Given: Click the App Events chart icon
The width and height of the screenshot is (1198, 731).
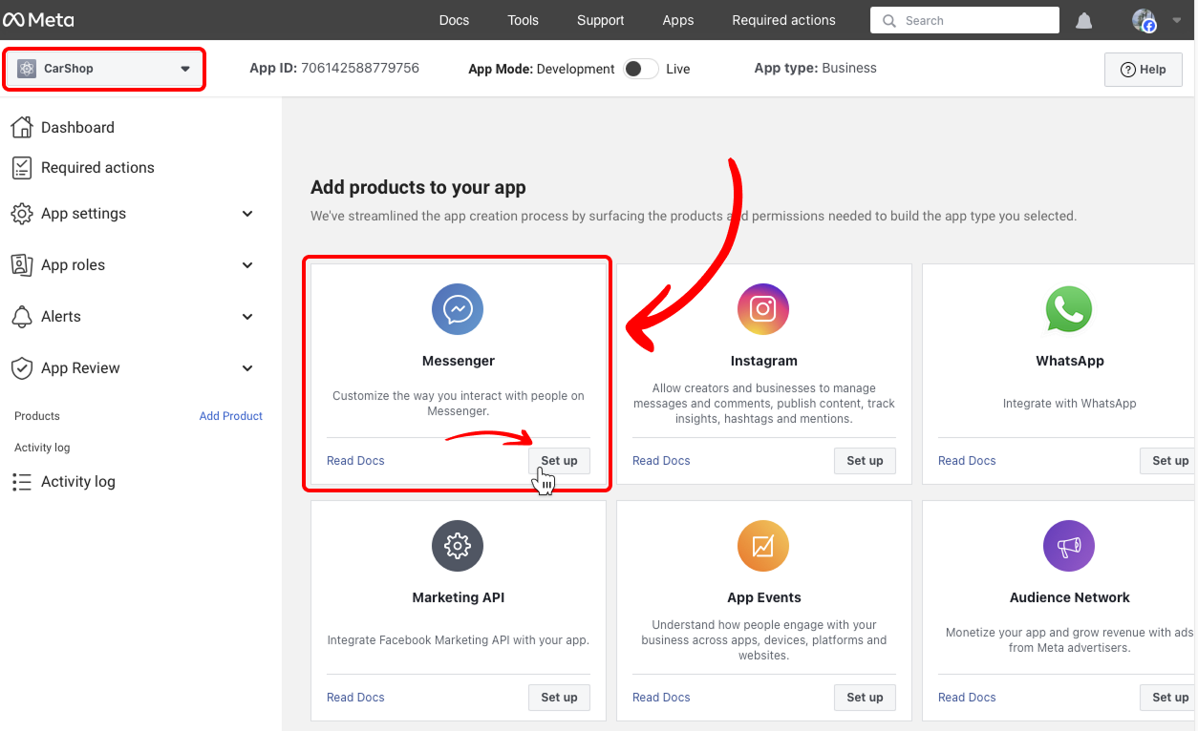Looking at the screenshot, I should [763, 546].
